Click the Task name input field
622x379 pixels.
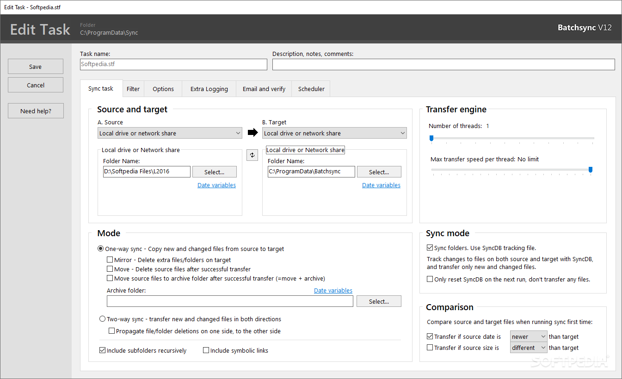(x=173, y=64)
